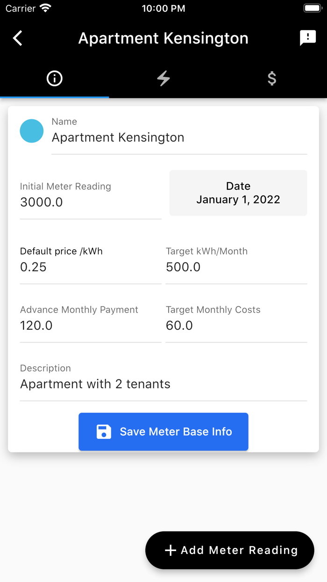The image size is (327, 582).
Task: Edit the Initial Meter Reading field
Action: [90, 202]
